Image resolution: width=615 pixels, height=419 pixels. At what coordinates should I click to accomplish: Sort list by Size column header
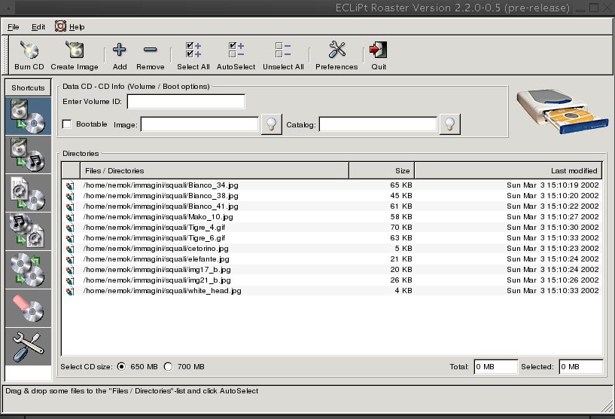[x=382, y=171]
